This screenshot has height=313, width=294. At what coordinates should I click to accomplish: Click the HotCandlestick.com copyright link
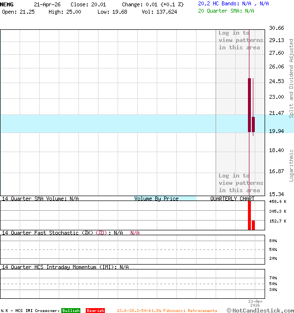(x=260, y=310)
